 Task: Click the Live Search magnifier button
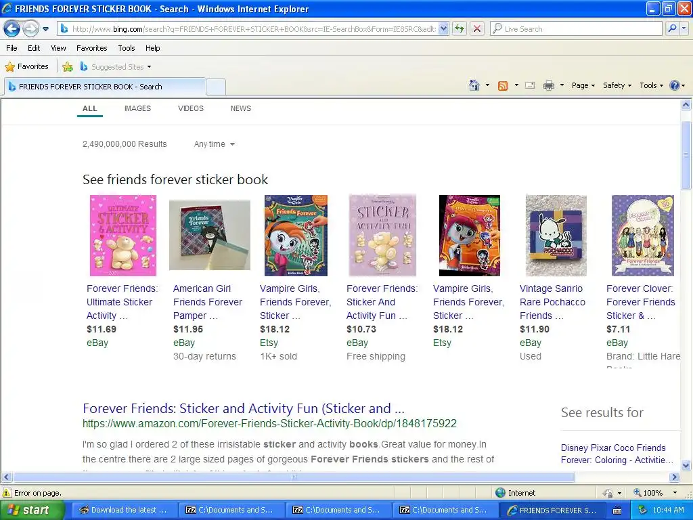click(x=672, y=28)
